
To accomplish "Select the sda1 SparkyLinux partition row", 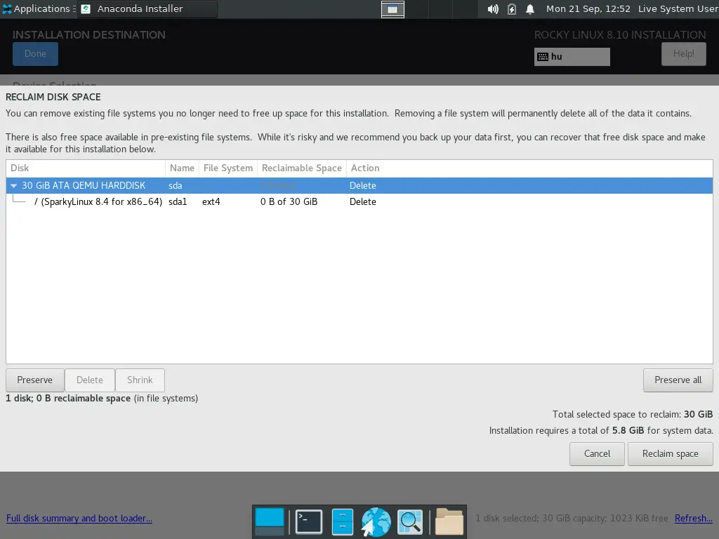I will pyautogui.click(x=359, y=201).
